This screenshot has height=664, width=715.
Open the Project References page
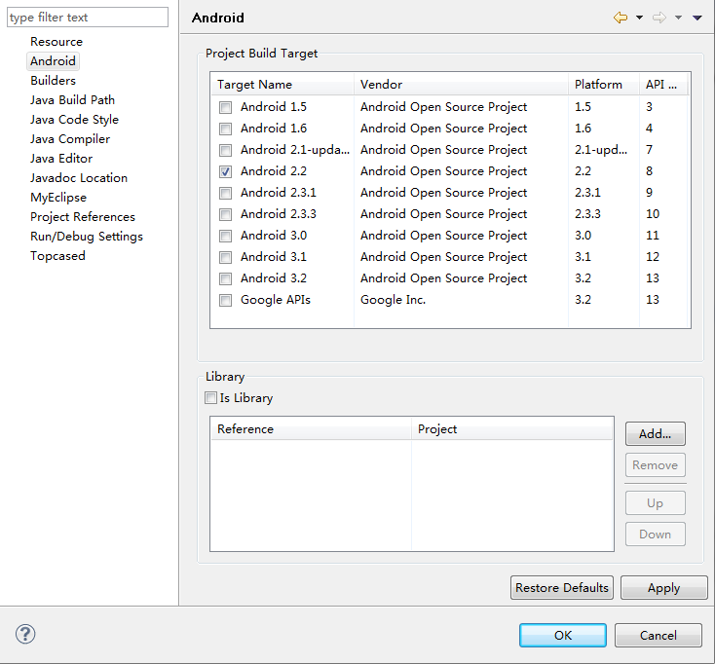[83, 217]
